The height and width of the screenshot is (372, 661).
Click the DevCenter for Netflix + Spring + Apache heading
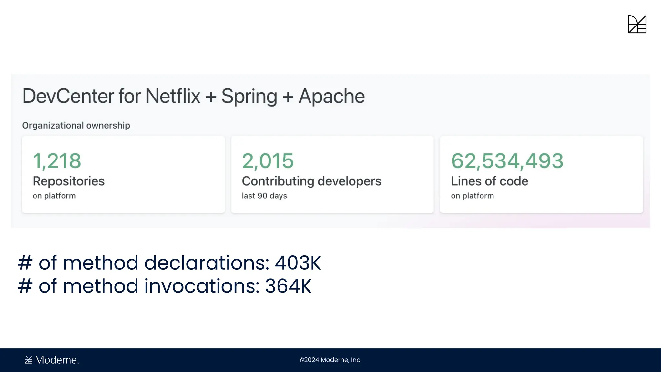tap(193, 96)
